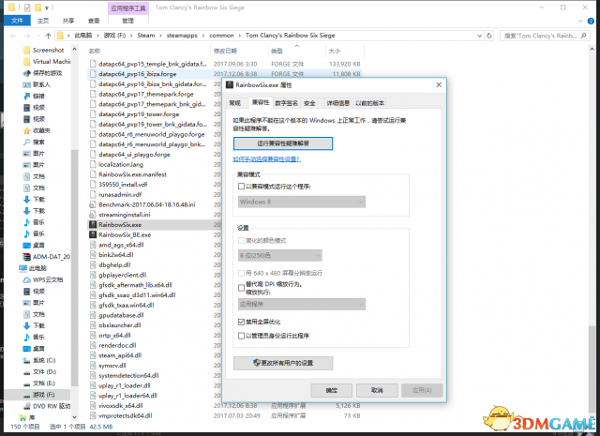Click navigation pane scrollbar up arrow
Screen dimensions: 600x436
[74, 50]
